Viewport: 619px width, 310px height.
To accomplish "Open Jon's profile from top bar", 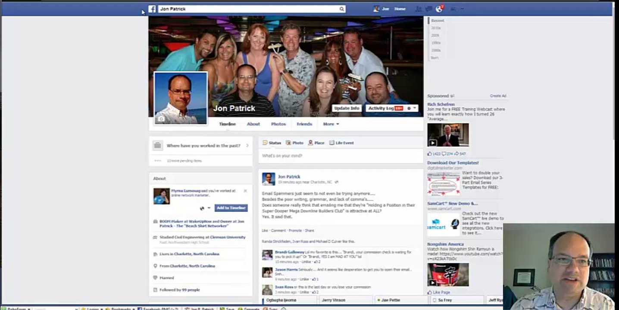I will pyautogui.click(x=381, y=9).
